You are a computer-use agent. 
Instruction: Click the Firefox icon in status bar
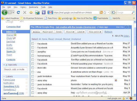pos(131,98)
